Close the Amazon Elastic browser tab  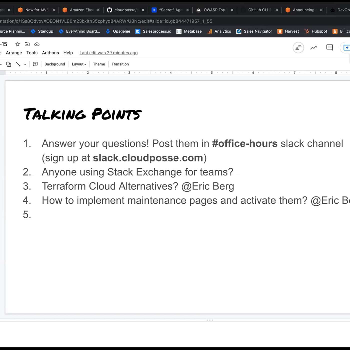[98, 10]
